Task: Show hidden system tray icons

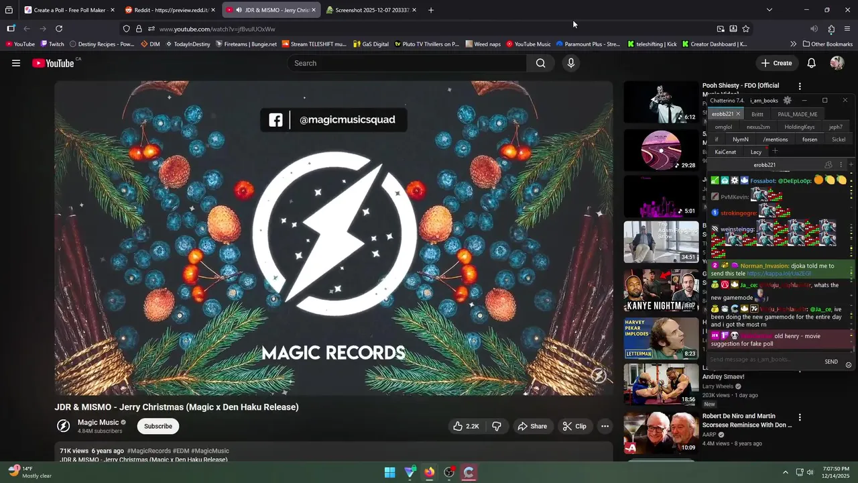Action: 785,472
